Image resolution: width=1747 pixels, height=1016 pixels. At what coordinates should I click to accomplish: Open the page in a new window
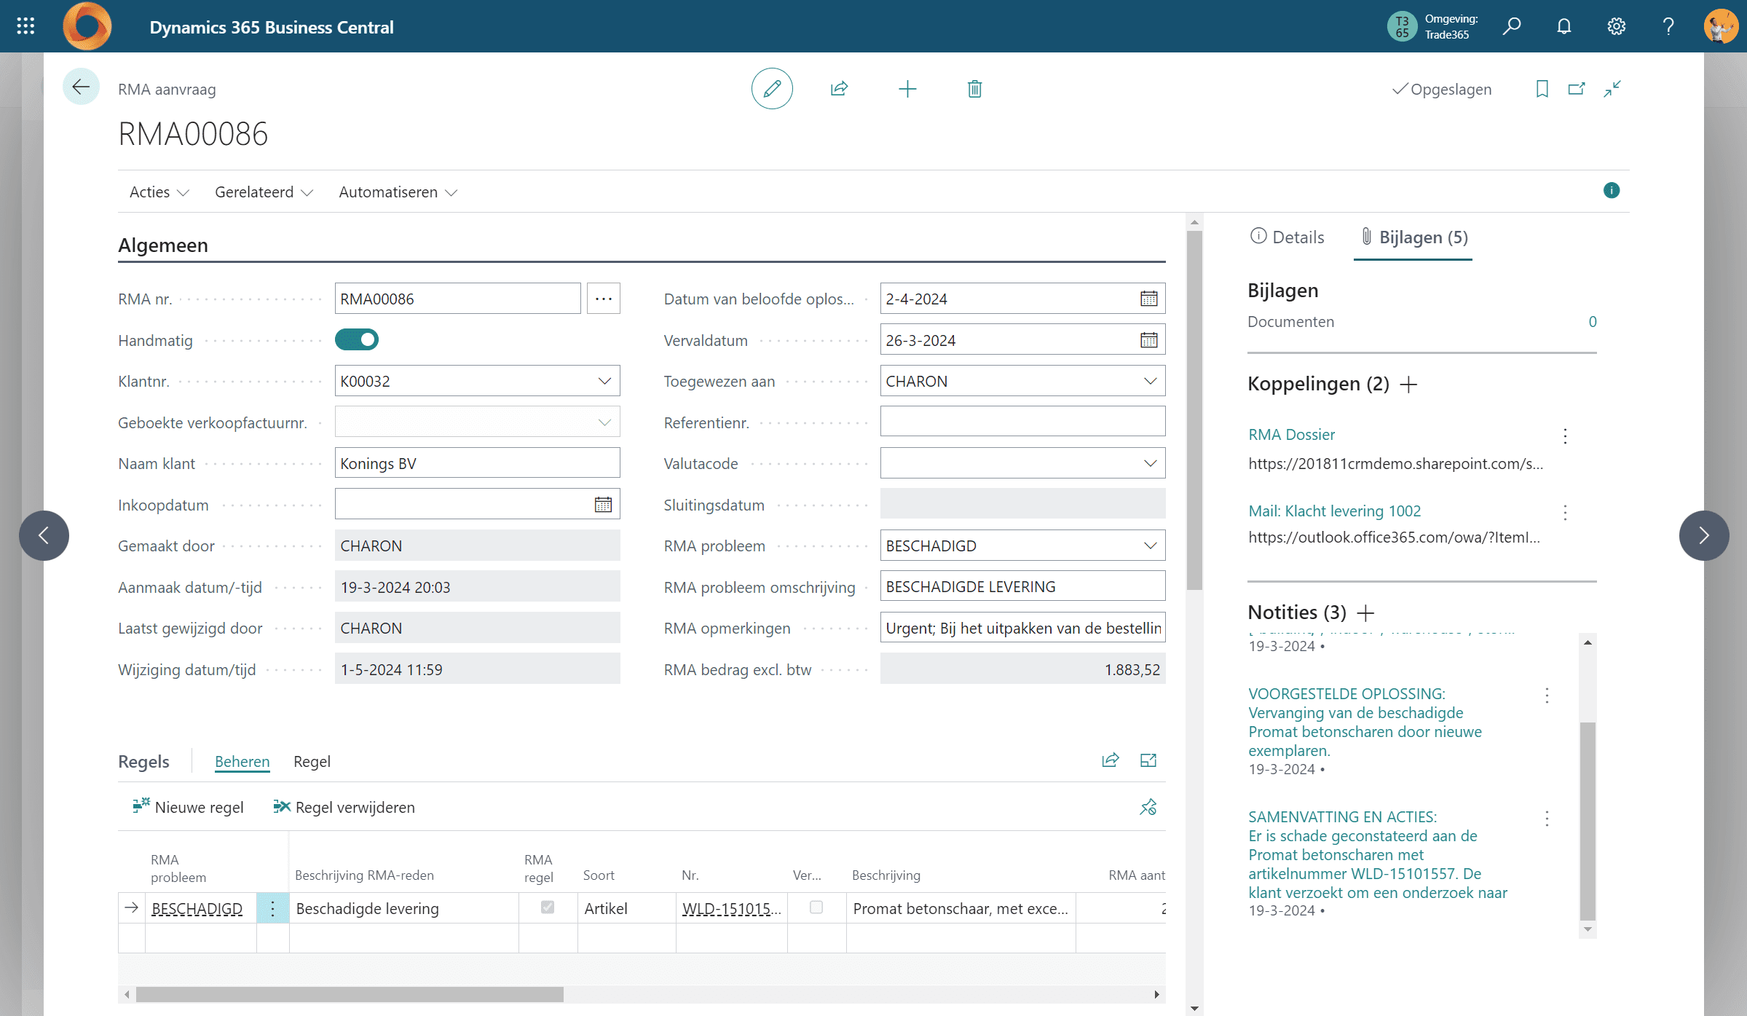pyautogui.click(x=1577, y=89)
